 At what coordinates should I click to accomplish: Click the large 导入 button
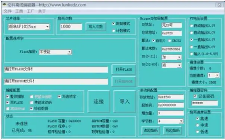125,101
